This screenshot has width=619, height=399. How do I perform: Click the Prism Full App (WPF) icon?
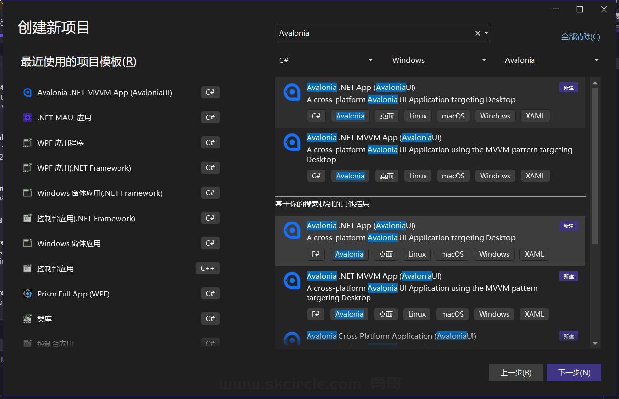[x=28, y=294]
